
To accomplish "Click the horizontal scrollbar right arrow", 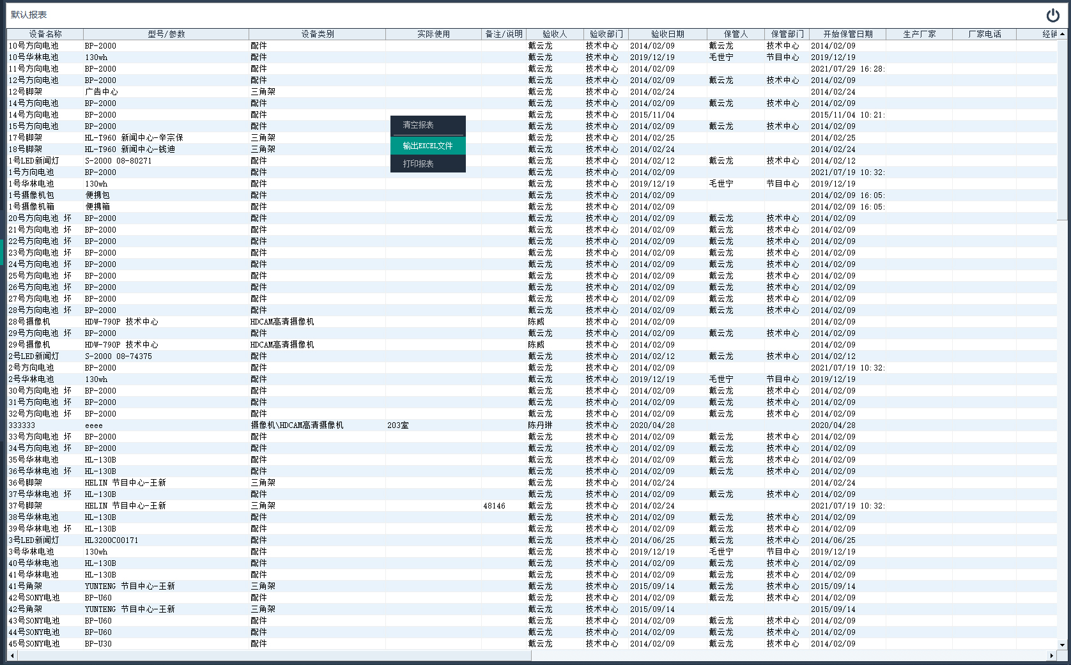I will [x=1052, y=655].
